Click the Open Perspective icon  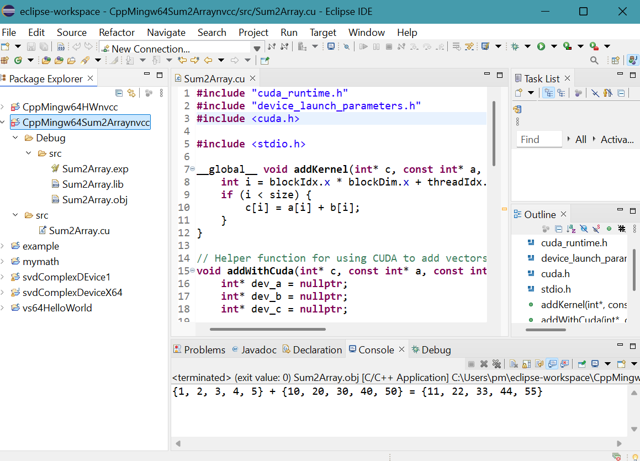coord(615,60)
